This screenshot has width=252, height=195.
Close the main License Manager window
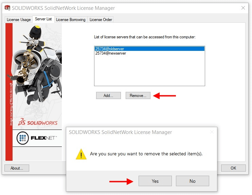(243, 8)
